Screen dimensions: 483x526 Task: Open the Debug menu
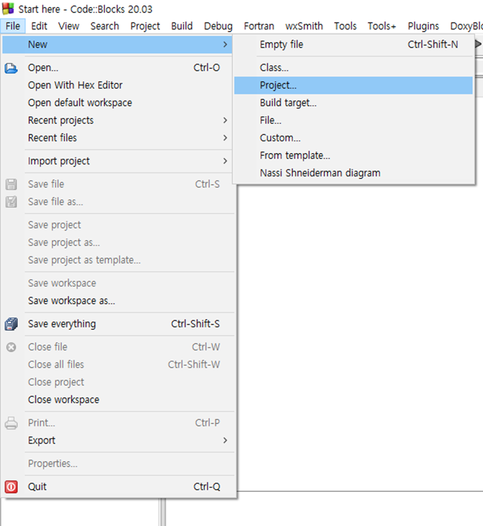218,26
